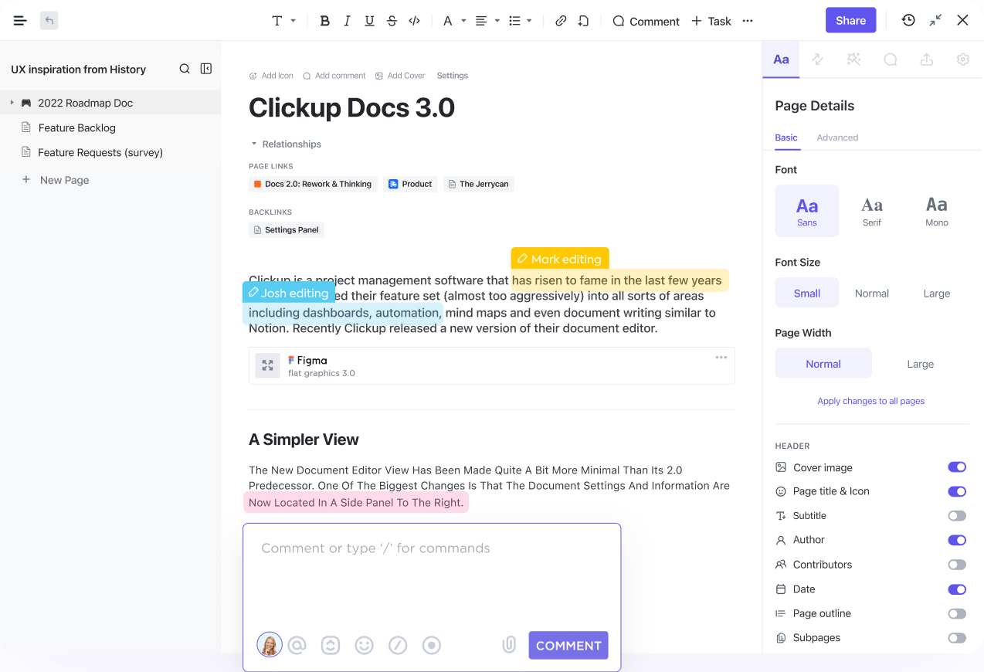Search pages in sidebar
This screenshot has height=672, width=984.
[185, 69]
